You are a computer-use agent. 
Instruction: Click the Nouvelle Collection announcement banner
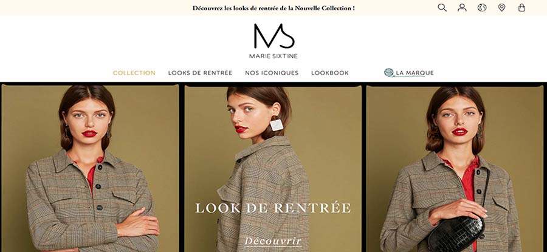point(273,8)
